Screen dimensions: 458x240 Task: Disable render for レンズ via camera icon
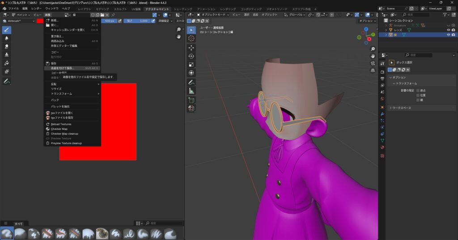454,30
